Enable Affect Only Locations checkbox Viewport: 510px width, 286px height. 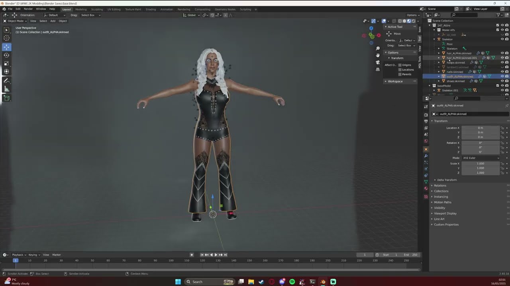(400, 70)
